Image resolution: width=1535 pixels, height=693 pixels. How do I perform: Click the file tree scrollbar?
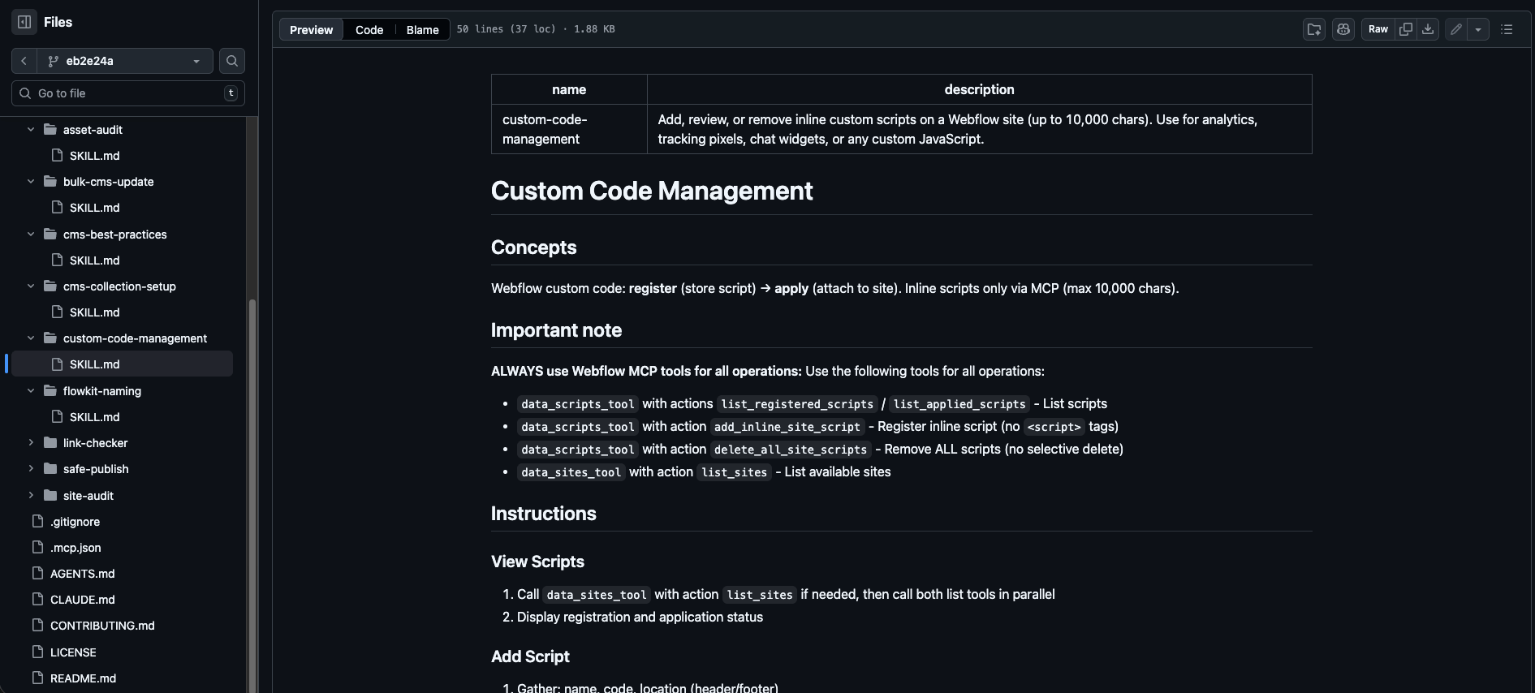coord(252,496)
